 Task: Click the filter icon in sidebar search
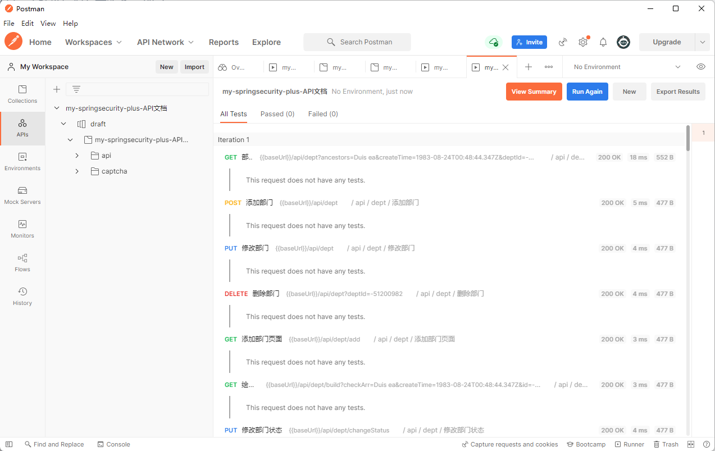click(x=76, y=89)
